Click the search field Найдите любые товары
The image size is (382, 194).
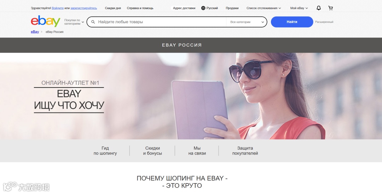point(161,22)
